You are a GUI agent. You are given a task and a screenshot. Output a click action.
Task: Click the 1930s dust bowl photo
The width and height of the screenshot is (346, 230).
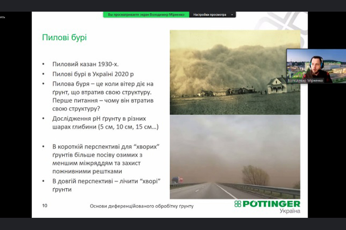(x=235, y=72)
